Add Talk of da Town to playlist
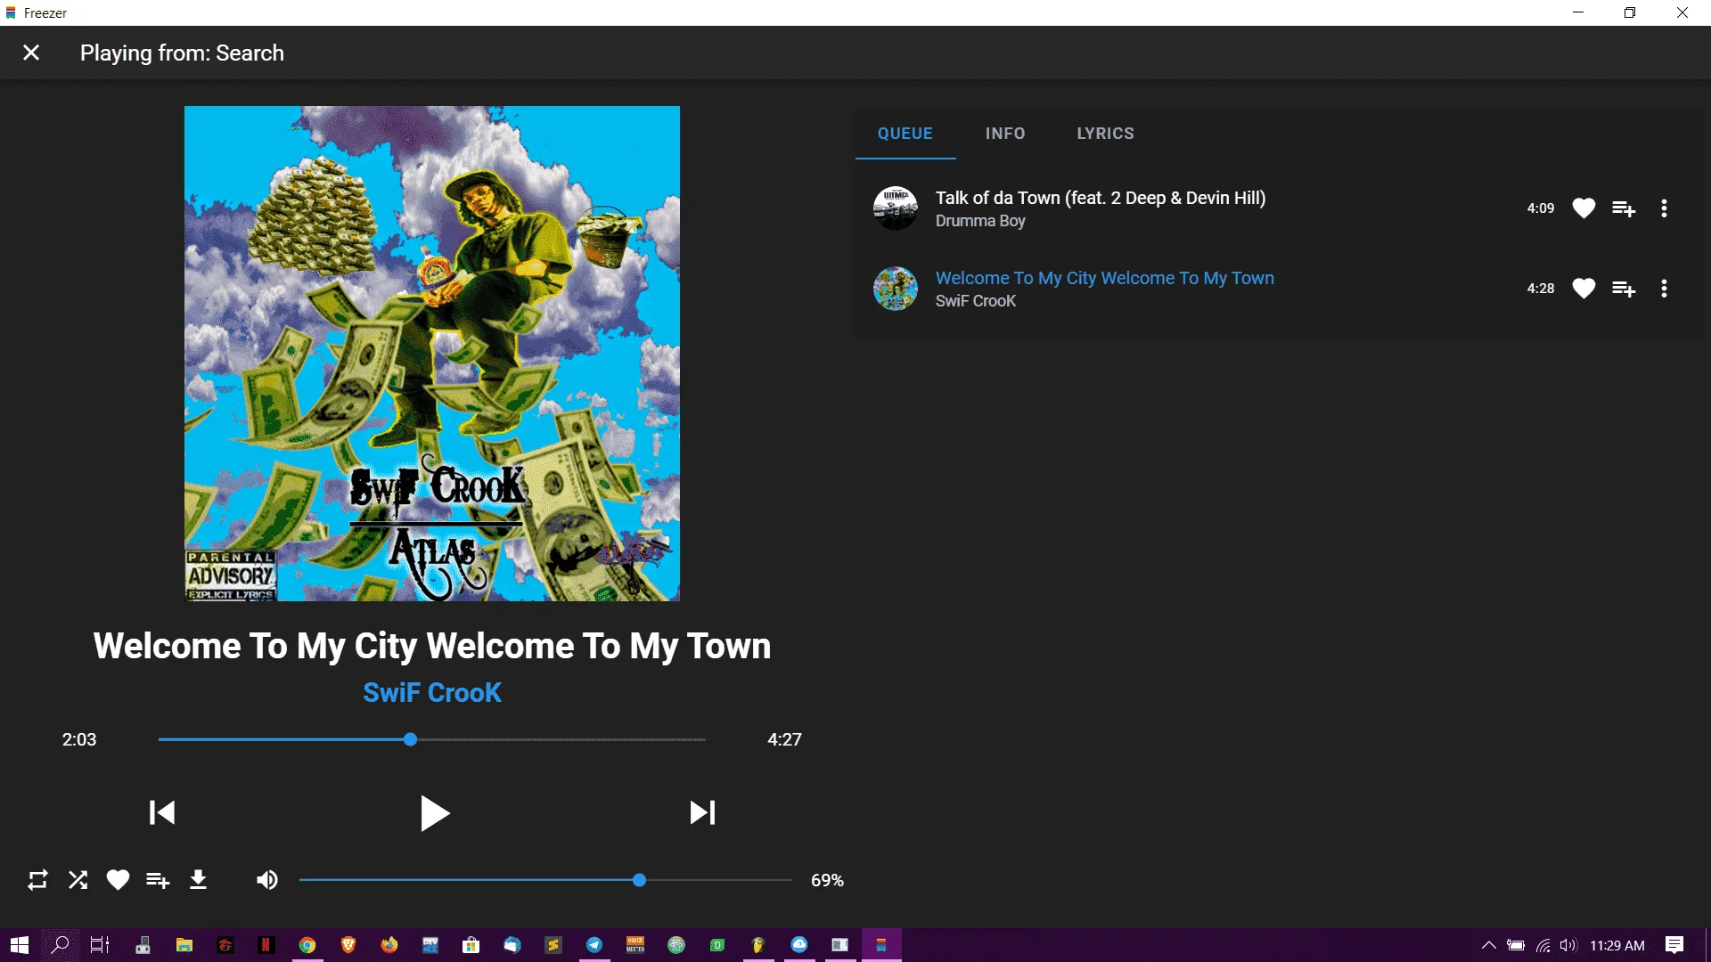1711x962 pixels. tap(1624, 208)
